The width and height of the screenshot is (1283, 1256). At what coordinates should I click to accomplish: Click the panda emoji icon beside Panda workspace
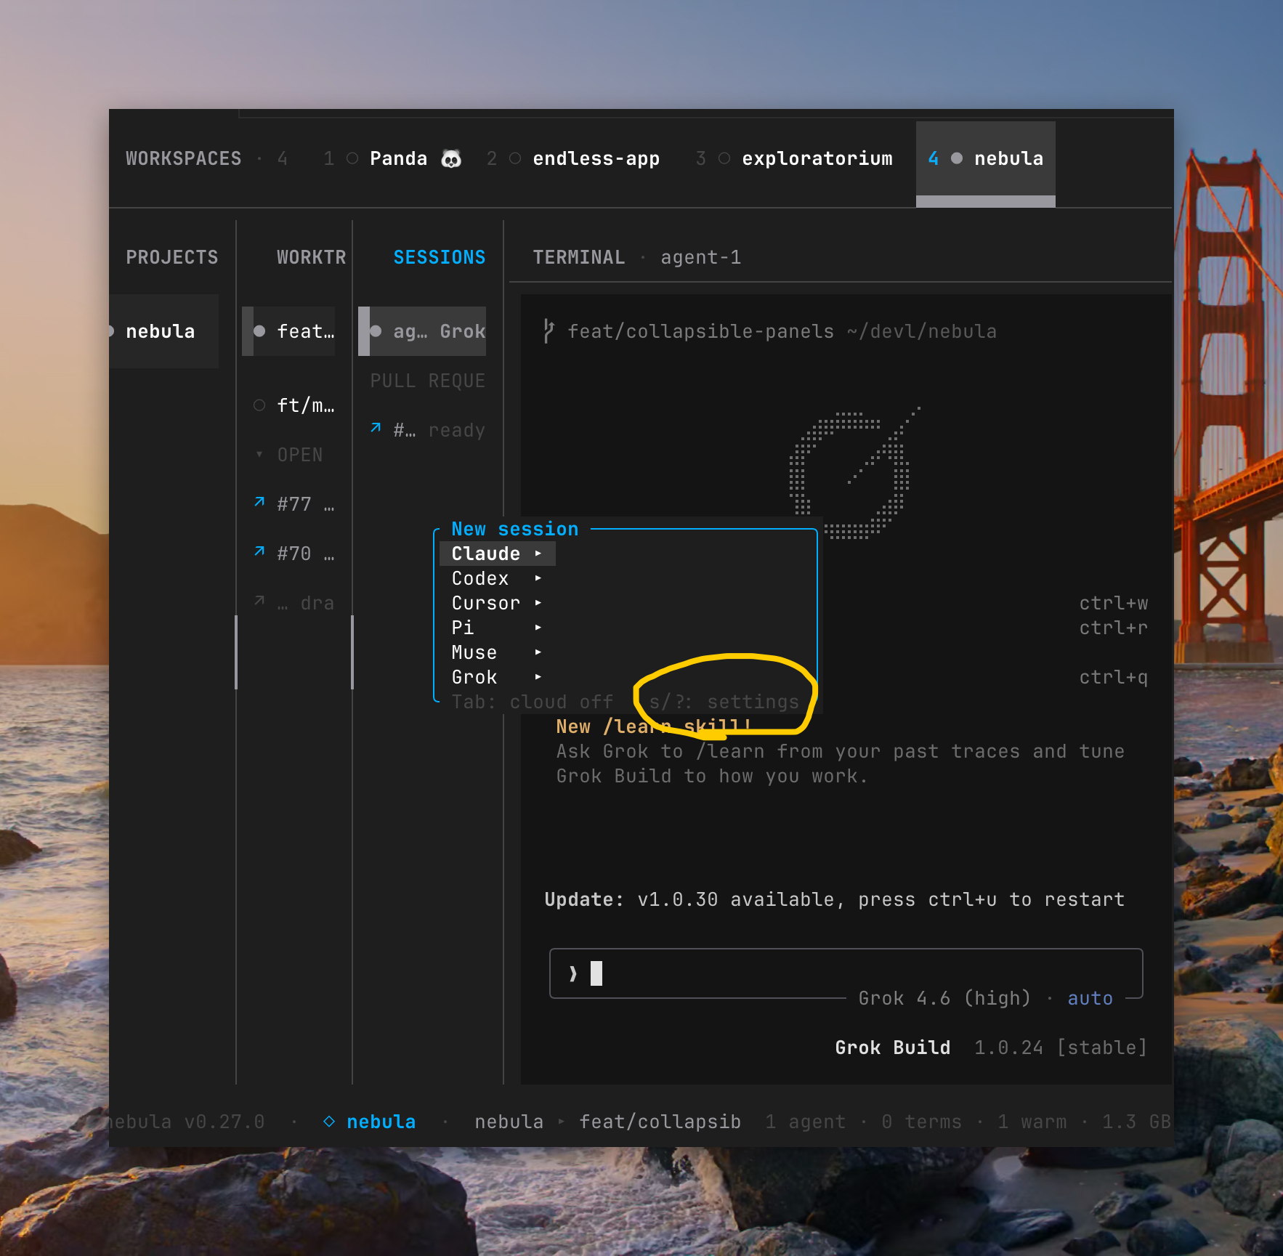(451, 158)
